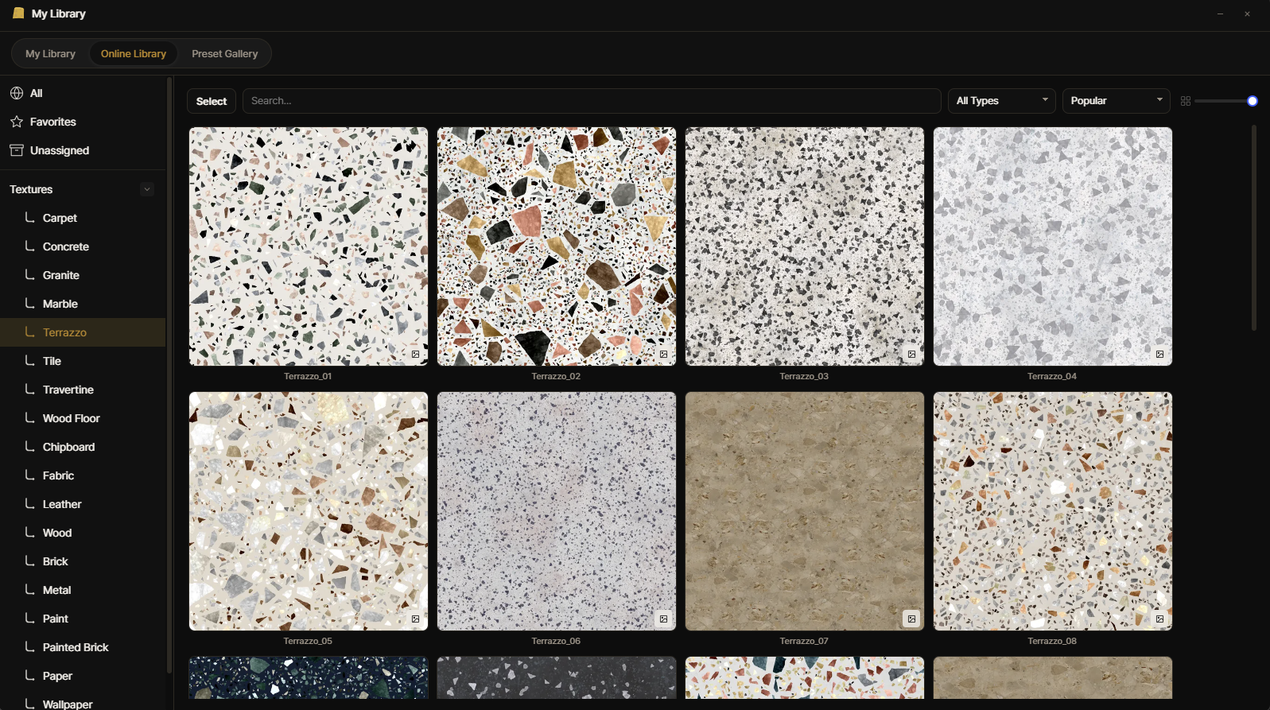Open the All Types dropdown
Image resolution: width=1270 pixels, height=710 pixels.
click(x=1002, y=101)
